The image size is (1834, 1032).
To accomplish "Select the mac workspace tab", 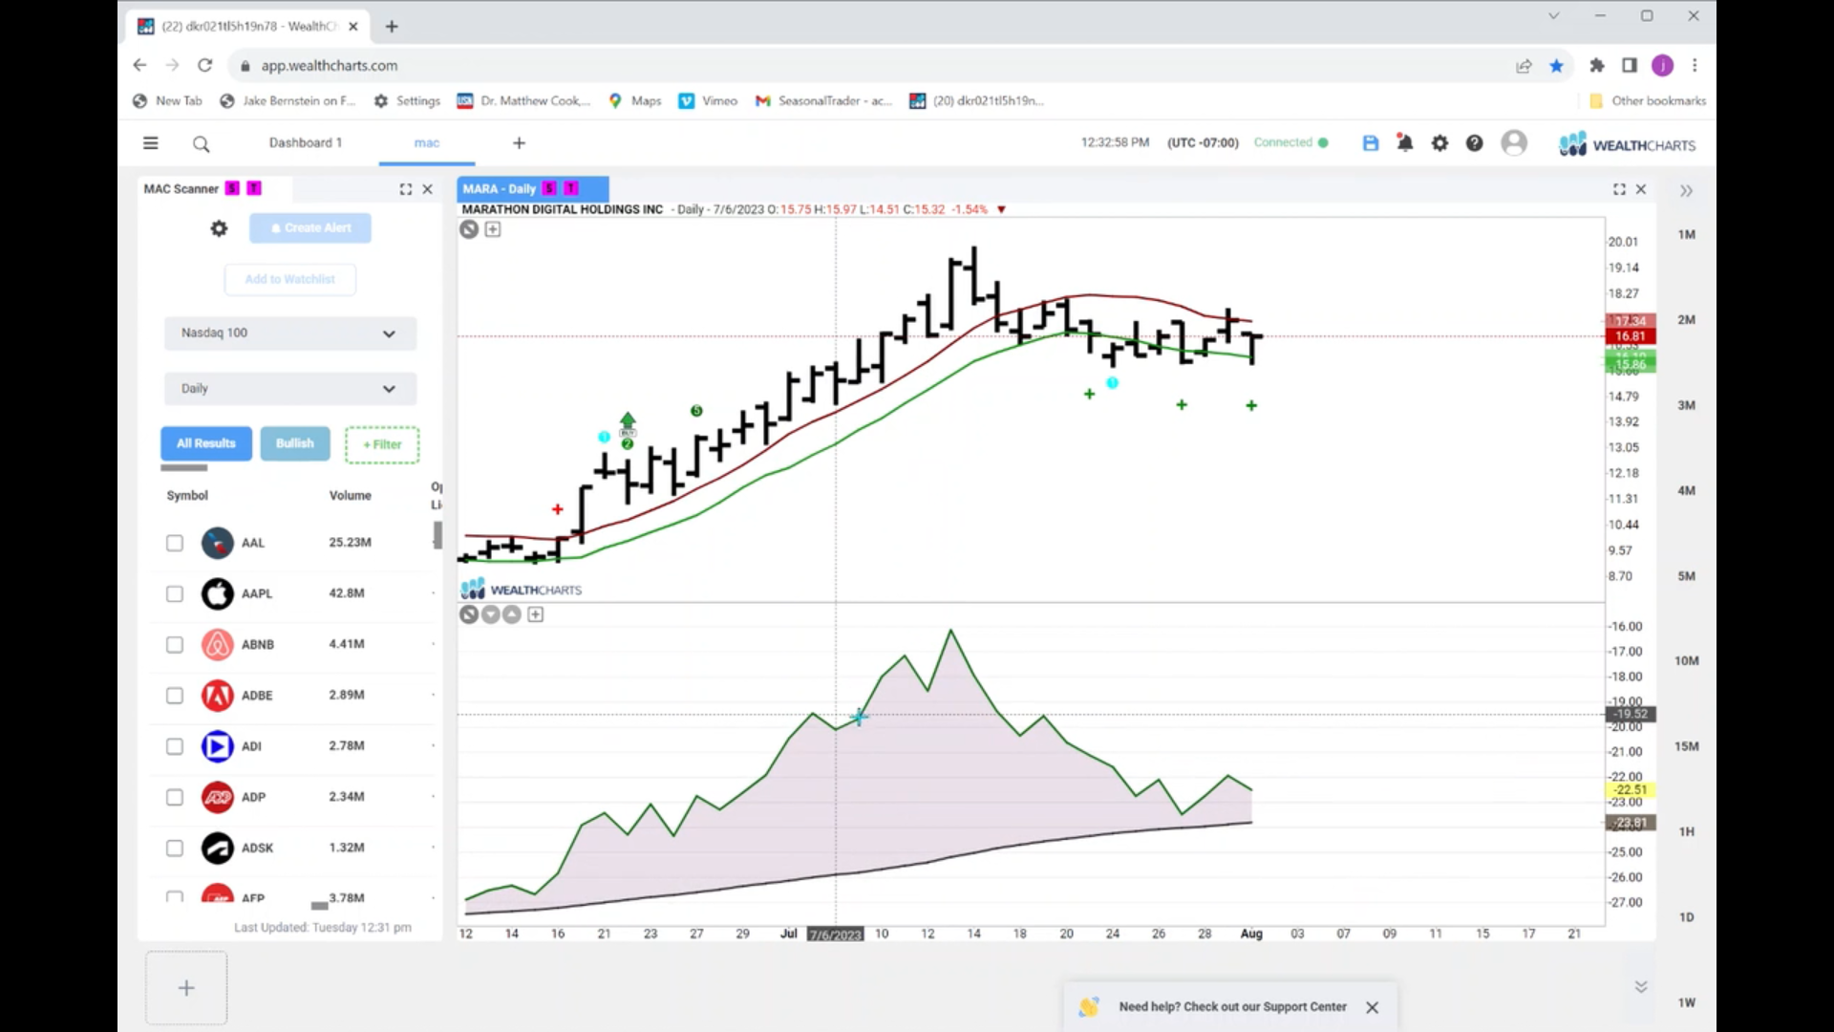I will click(427, 142).
